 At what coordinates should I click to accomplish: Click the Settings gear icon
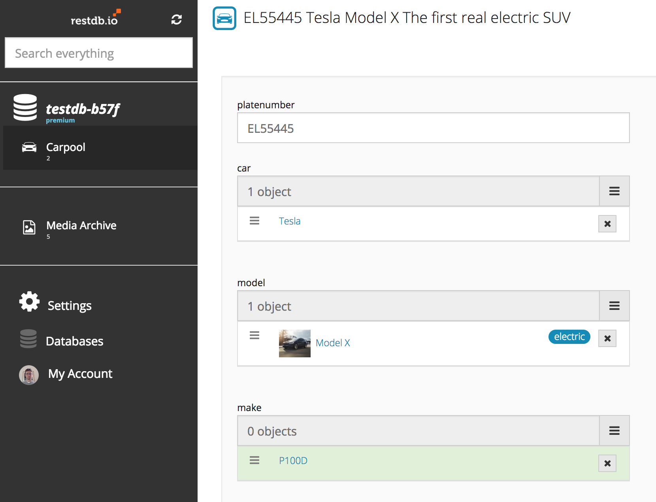(x=30, y=302)
